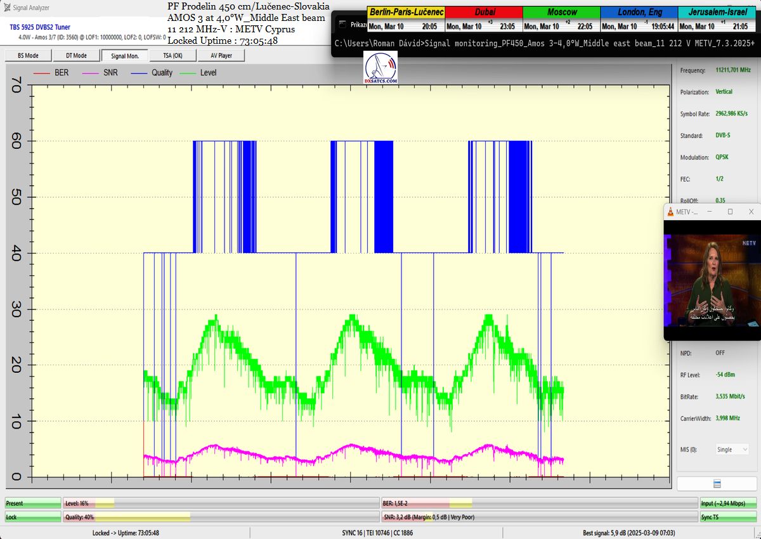This screenshot has height=539, width=761.
Task: Click the Quality 40% progress bar
Action: click(x=221, y=517)
